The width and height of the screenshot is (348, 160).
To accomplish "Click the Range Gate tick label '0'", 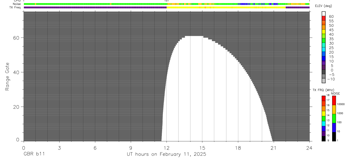I will pos(18,139).
